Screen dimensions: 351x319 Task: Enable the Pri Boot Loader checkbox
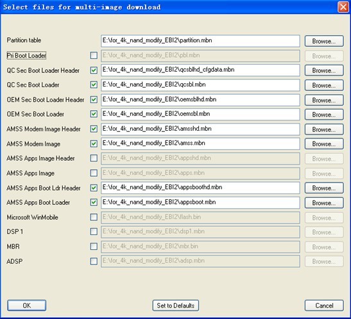[94, 55]
